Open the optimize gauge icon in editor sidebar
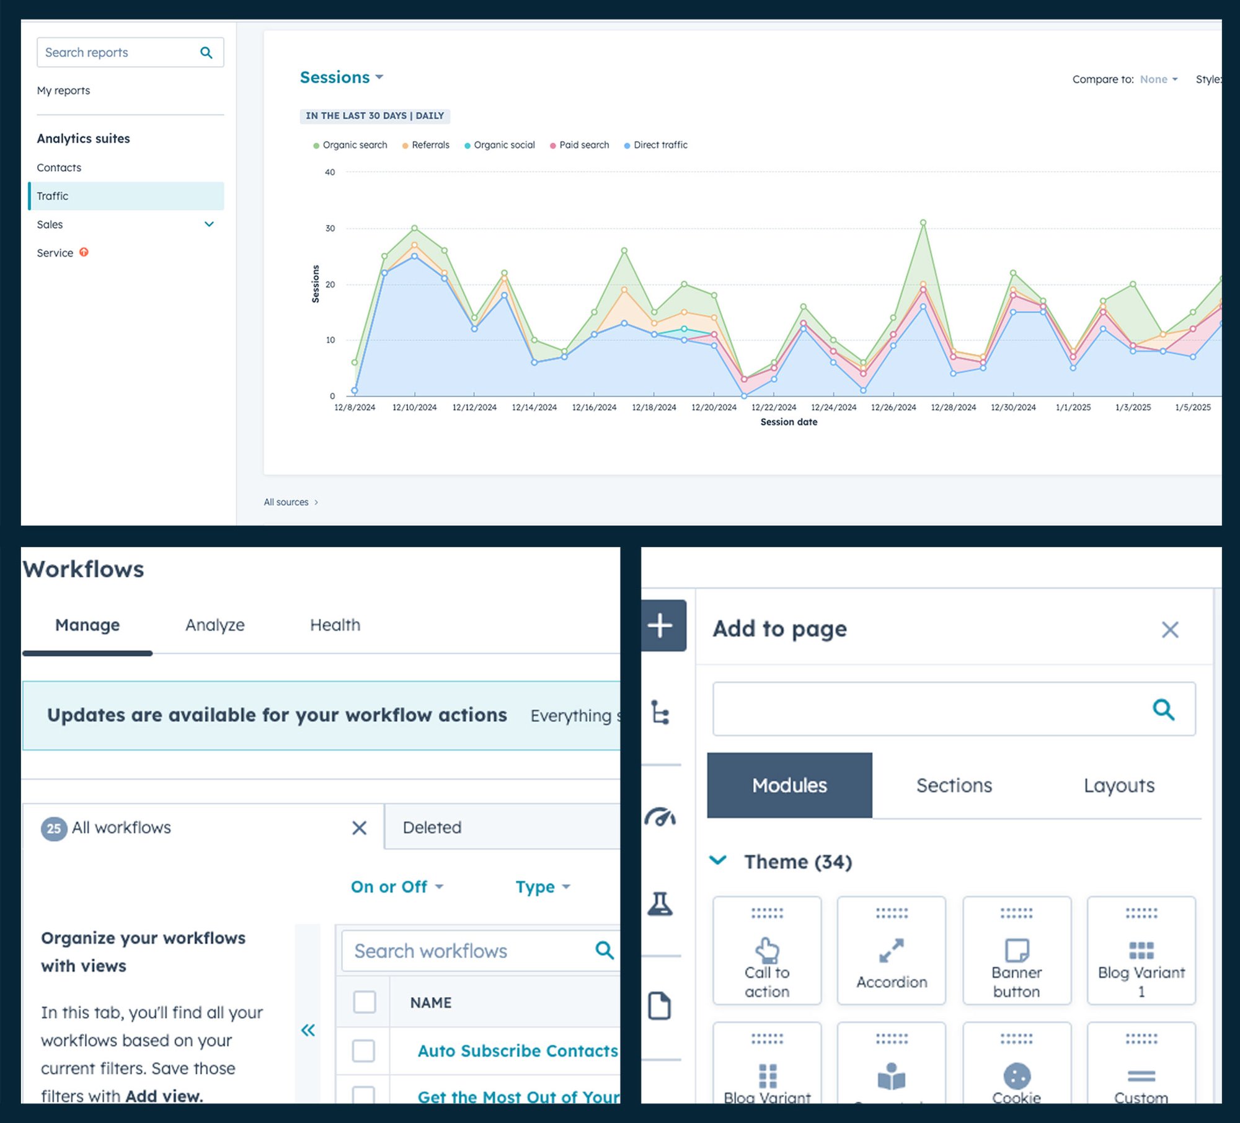Viewport: 1240px width, 1123px height. (x=660, y=817)
